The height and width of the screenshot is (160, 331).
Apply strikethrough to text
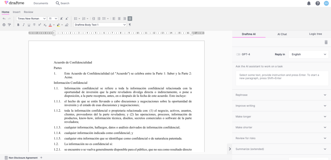34,25
